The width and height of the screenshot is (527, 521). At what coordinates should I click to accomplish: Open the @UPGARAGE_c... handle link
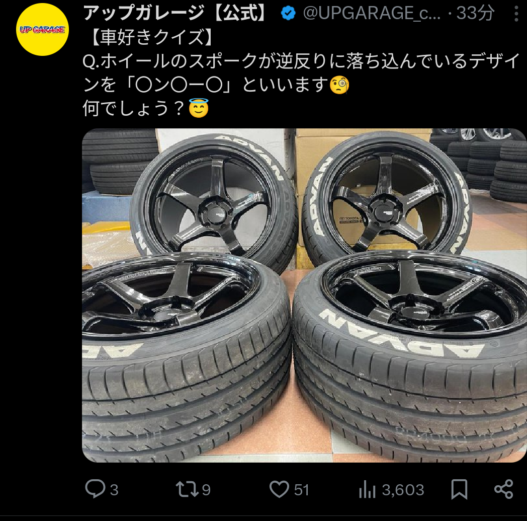coord(372,14)
